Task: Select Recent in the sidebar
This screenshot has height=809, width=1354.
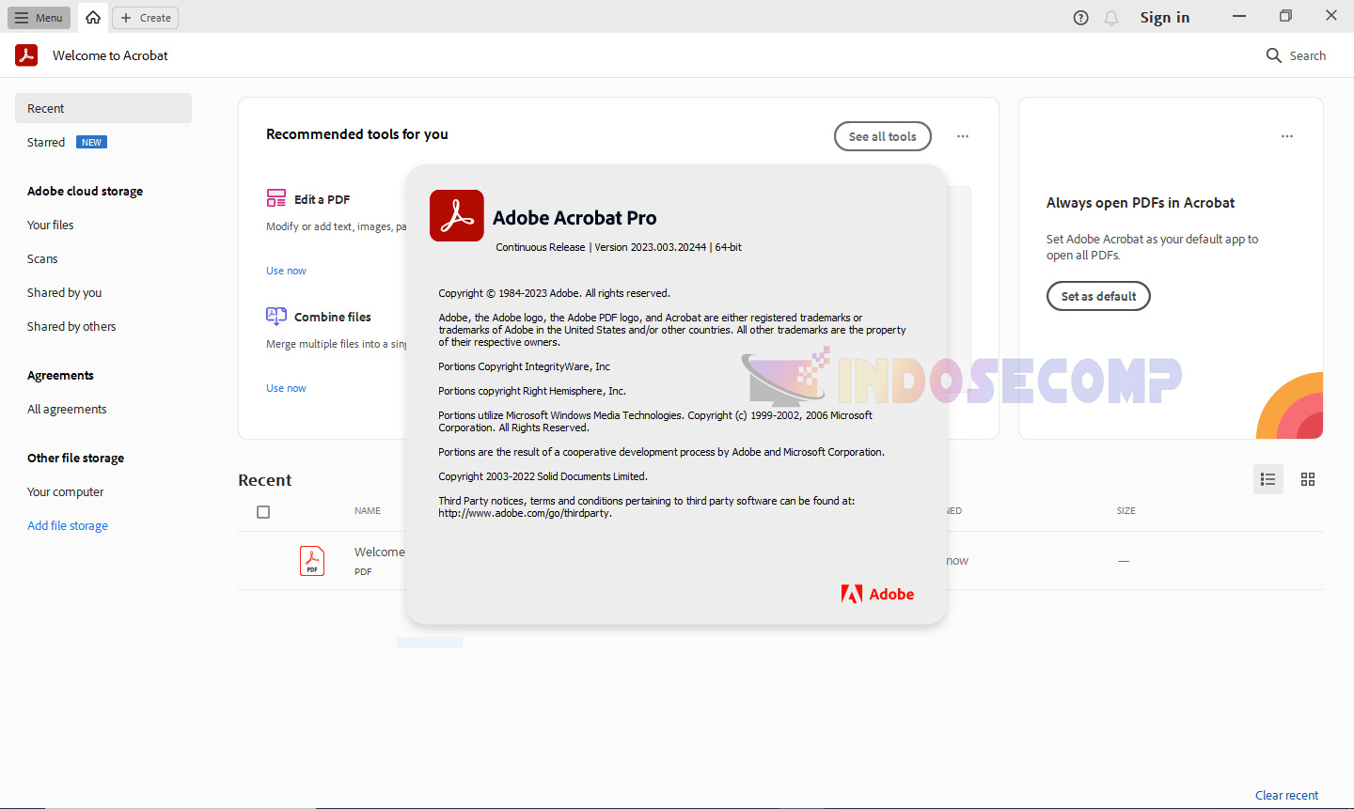Action: tap(103, 108)
